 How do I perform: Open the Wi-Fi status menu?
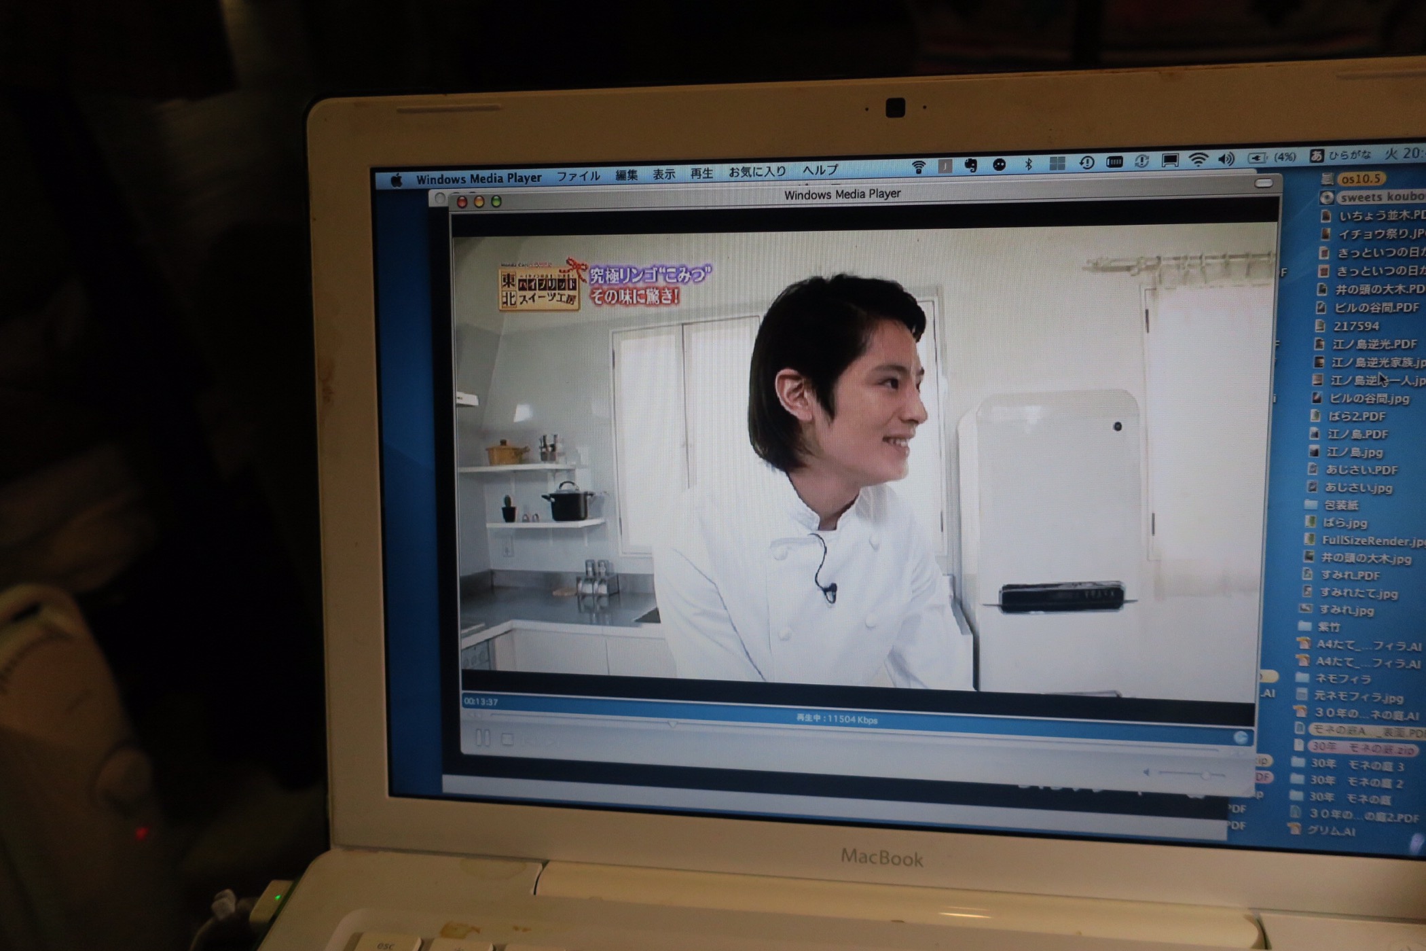[x=1199, y=160]
